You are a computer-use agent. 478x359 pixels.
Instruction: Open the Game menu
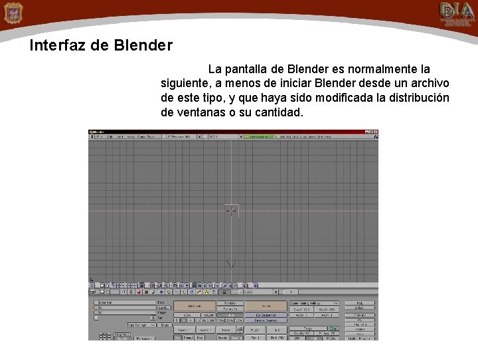point(141,137)
